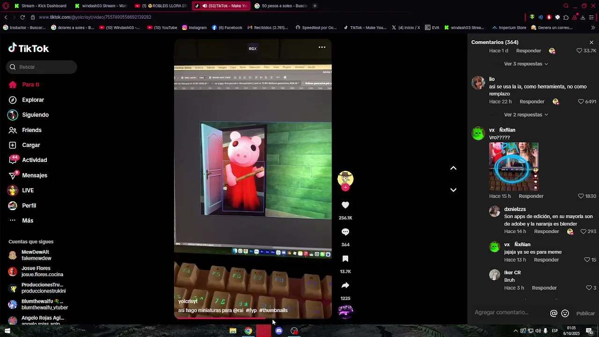
Task: Open the spinning sound disc icon
Action: [x=345, y=311]
